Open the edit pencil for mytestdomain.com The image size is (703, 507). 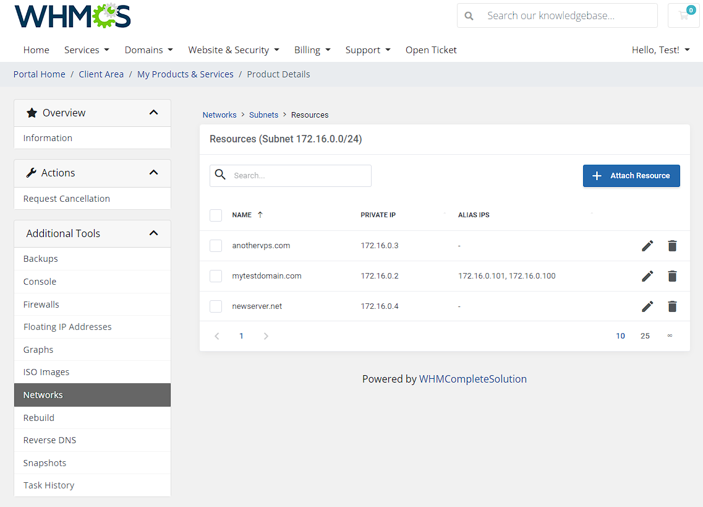(x=647, y=275)
